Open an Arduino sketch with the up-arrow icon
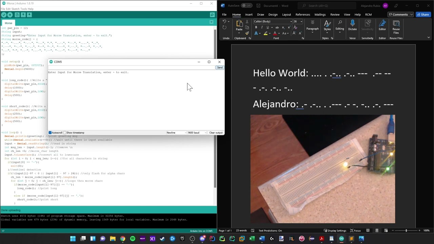 (x=23, y=15)
